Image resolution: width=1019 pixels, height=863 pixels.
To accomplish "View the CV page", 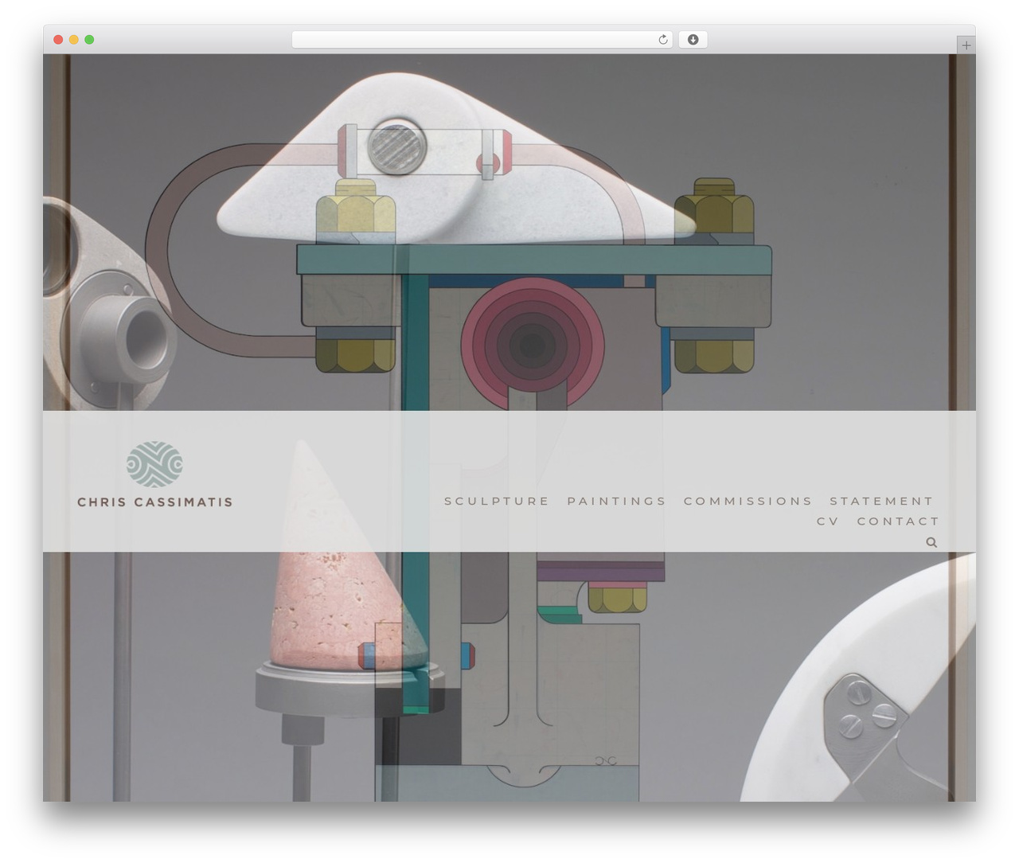I will [828, 521].
